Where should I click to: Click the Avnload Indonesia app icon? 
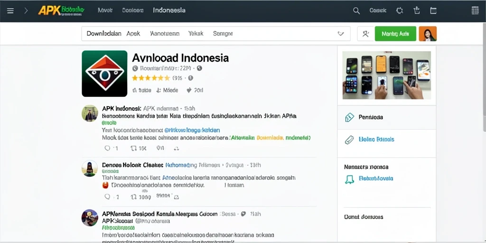coord(104,74)
